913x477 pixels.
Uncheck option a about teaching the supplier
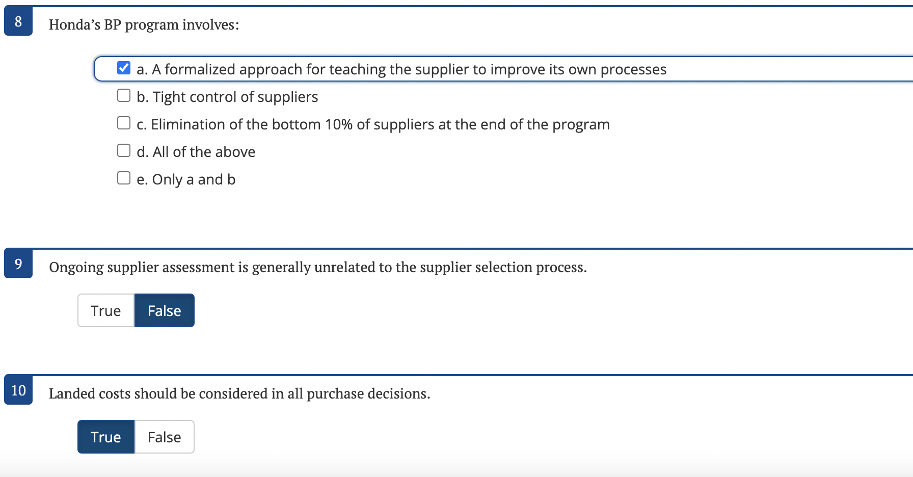[123, 67]
